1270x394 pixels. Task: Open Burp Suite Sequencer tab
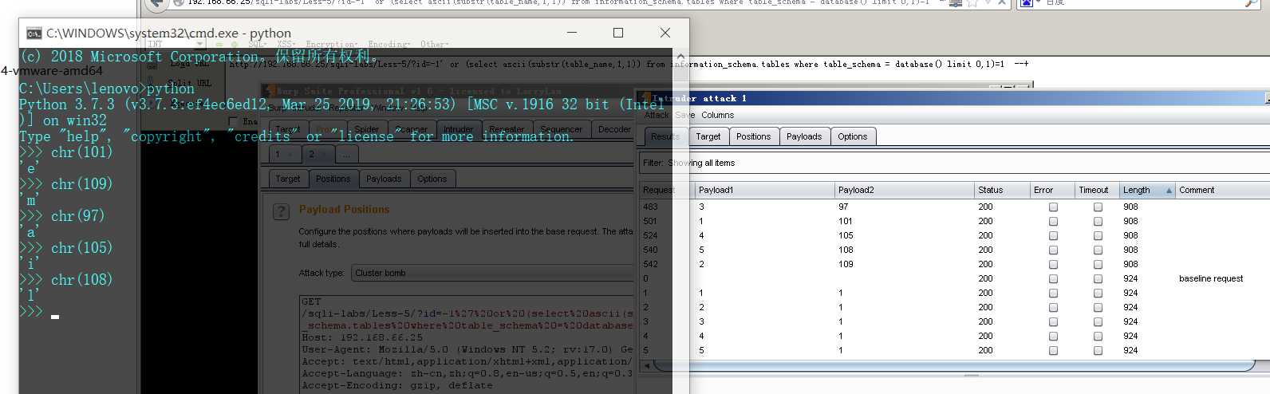[561, 129]
